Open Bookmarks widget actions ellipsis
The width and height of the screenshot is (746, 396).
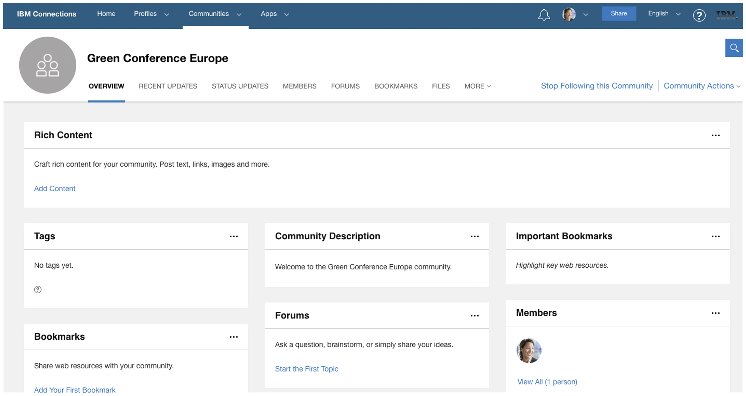click(x=234, y=337)
